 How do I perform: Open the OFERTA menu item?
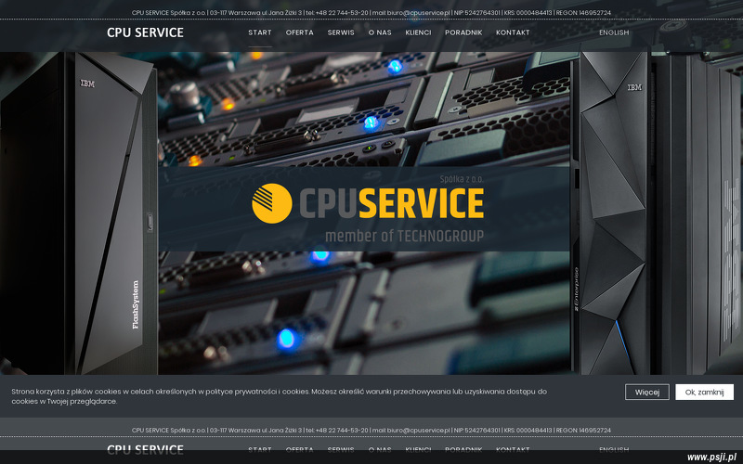(x=299, y=32)
